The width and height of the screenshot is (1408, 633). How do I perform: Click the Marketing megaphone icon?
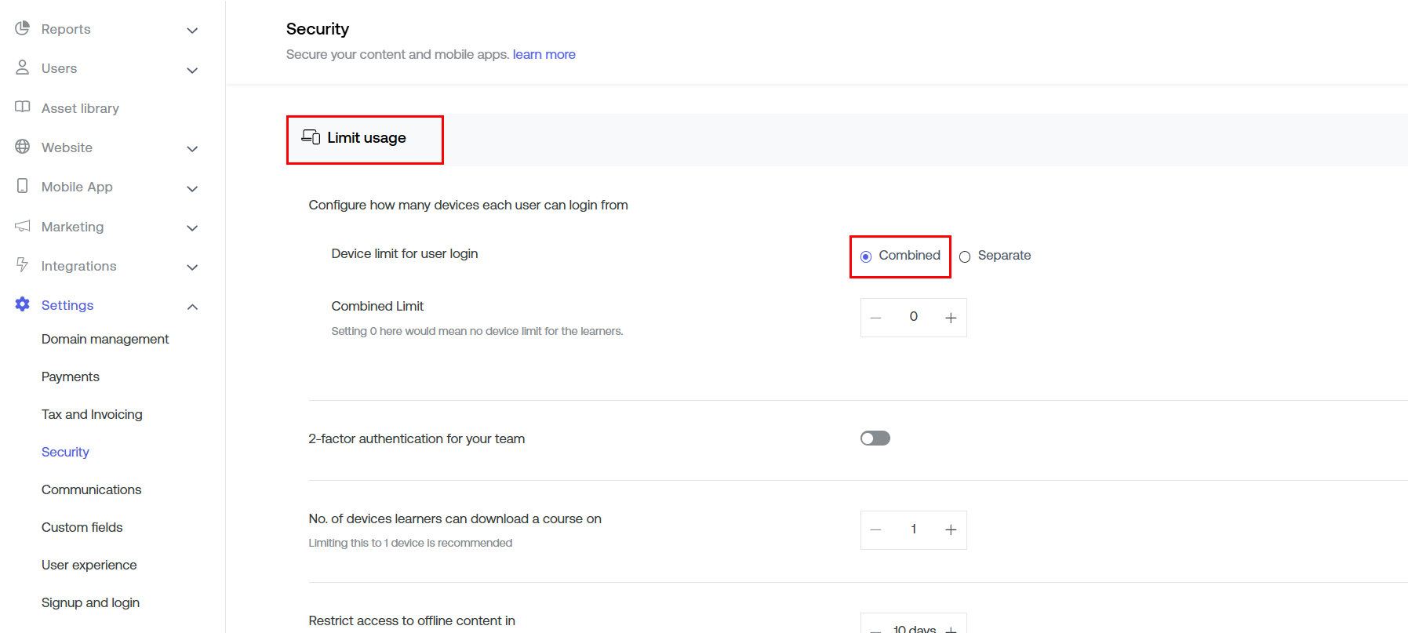(x=22, y=226)
